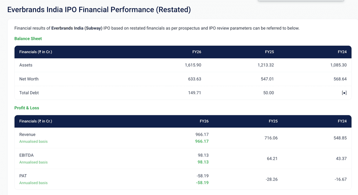The width and height of the screenshot is (358, 195).
Task: Click Balance Sheet 'Financials (₹ in Cr.)' header
Action: pos(36,52)
